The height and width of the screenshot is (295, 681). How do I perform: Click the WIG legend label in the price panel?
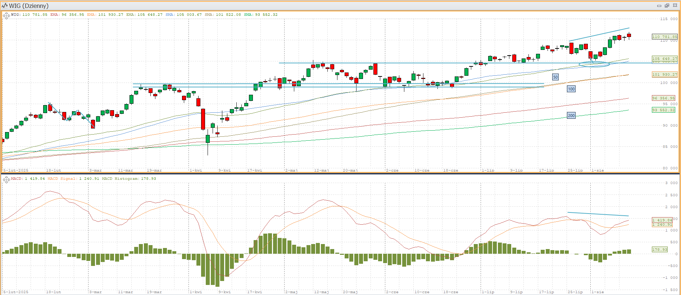click(x=15, y=15)
